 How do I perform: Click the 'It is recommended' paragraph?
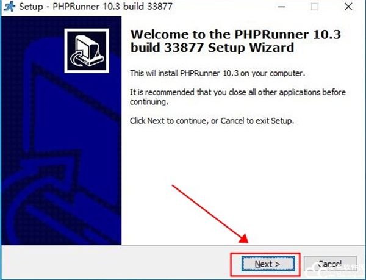(x=238, y=97)
